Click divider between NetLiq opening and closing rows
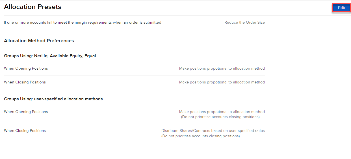The width and height of the screenshot is (351, 159). pyautogui.click(x=134, y=76)
